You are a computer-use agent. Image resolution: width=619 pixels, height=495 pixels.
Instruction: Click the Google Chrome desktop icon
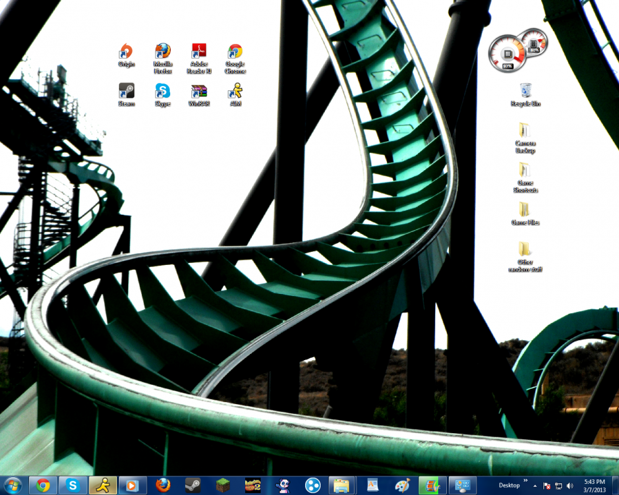(235, 52)
